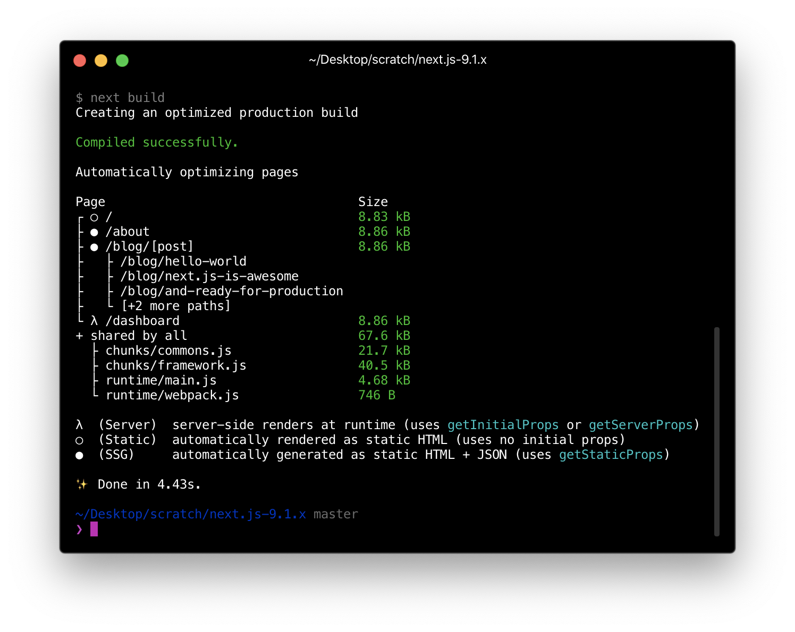Click 'Creating an optimized production build' text
The width and height of the screenshot is (795, 632).
tap(217, 113)
